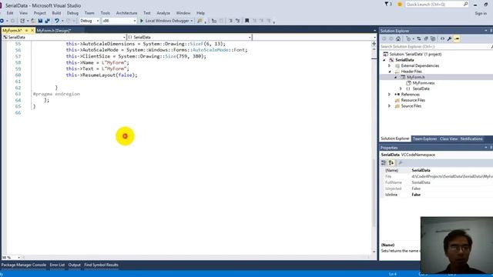
Task: Expand the Source Files folder
Action: 390,106
